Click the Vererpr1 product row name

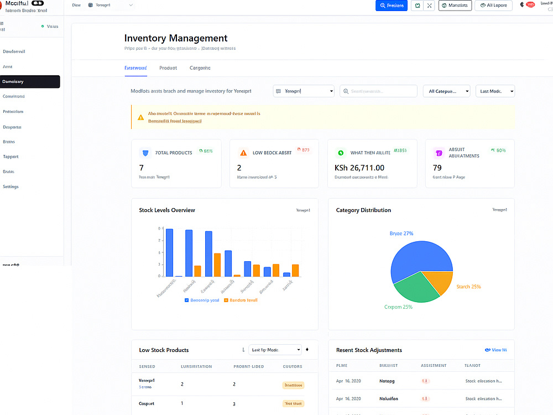(x=147, y=381)
